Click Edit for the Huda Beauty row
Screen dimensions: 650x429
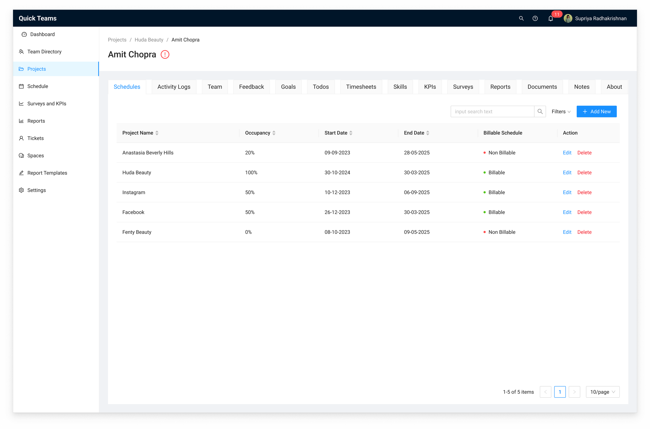pyautogui.click(x=567, y=173)
